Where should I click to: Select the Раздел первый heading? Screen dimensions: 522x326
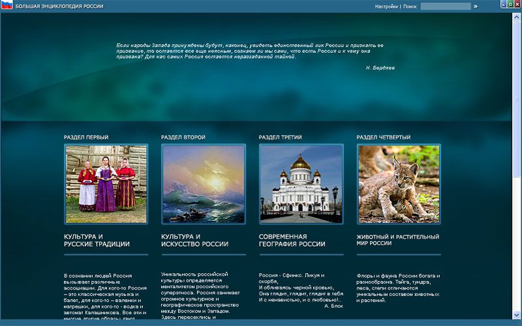point(86,138)
